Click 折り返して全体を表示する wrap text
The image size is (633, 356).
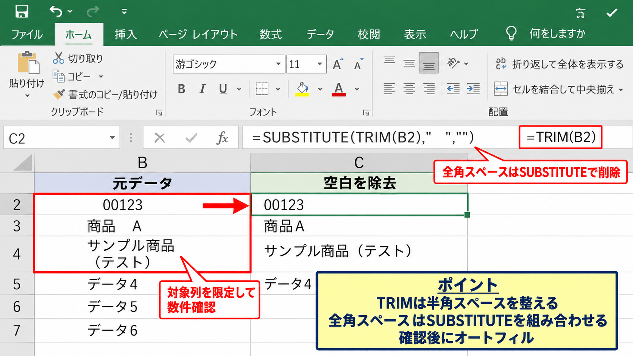click(559, 64)
